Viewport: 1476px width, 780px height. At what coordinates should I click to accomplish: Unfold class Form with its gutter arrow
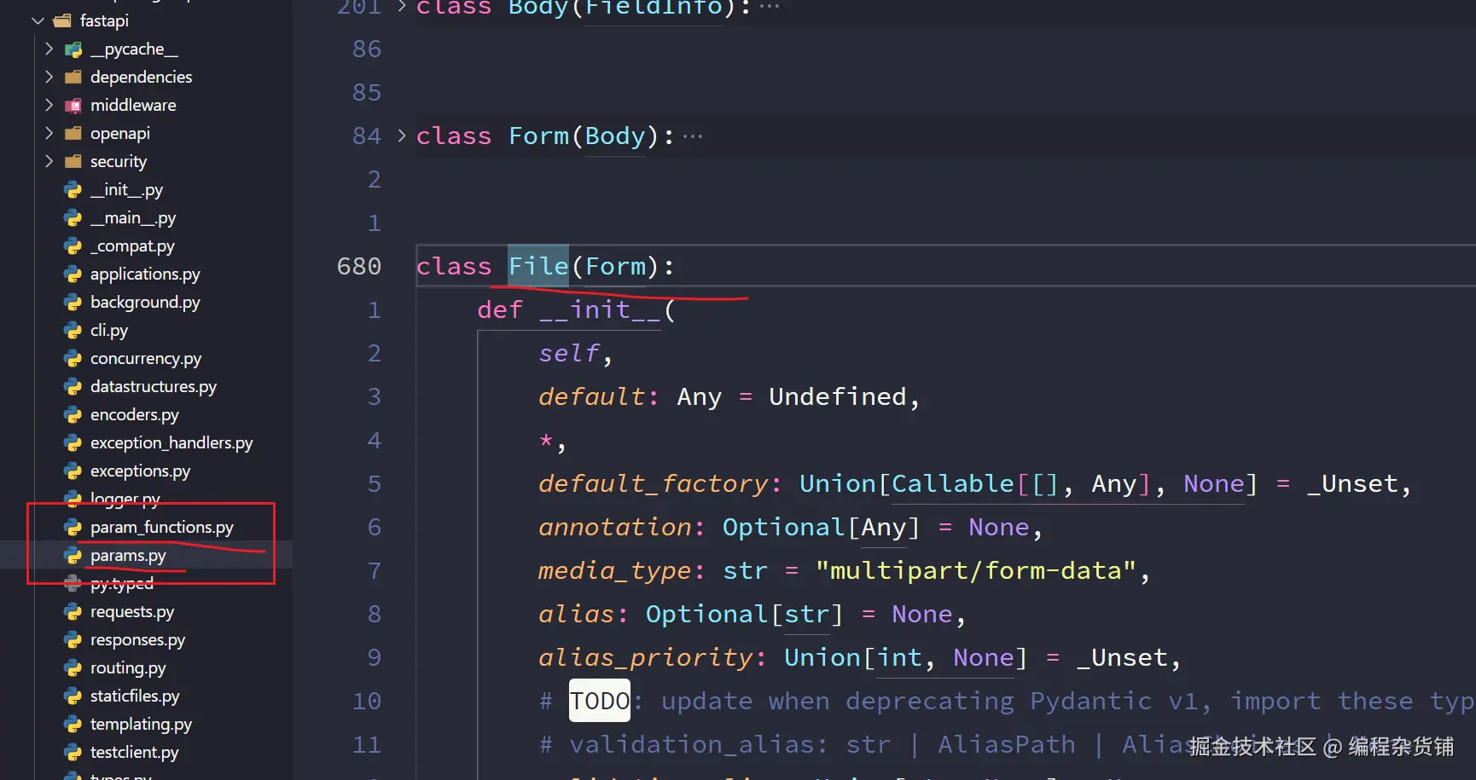tap(402, 136)
